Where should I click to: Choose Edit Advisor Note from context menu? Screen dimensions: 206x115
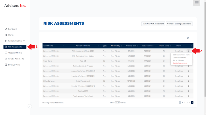(179, 57)
